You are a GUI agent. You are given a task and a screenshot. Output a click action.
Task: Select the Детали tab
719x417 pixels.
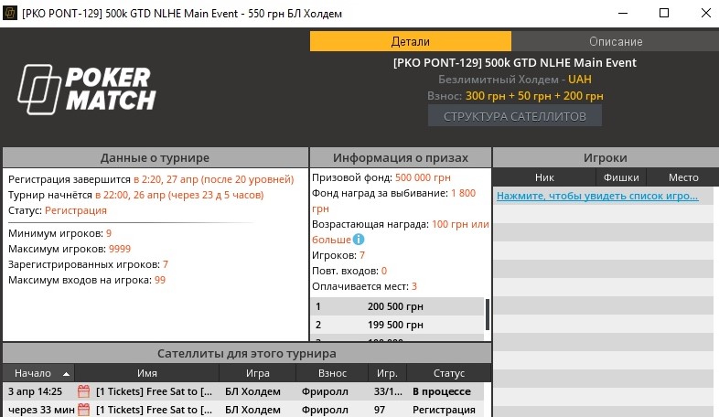pyautogui.click(x=411, y=41)
